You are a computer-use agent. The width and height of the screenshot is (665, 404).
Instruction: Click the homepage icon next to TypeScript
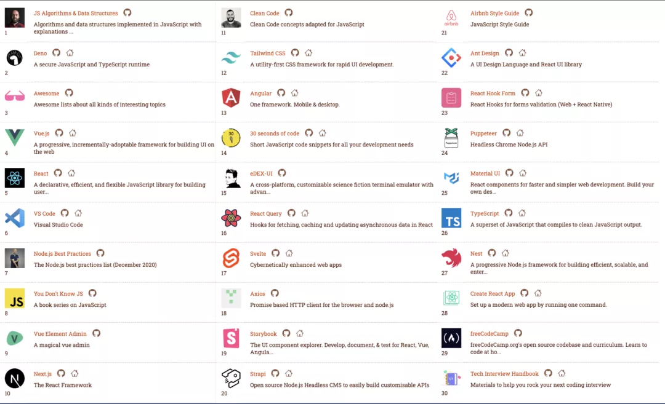[522, 213]
